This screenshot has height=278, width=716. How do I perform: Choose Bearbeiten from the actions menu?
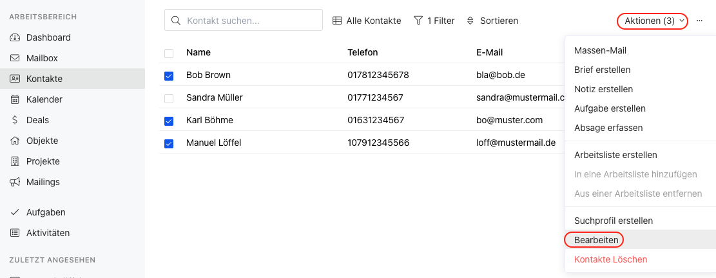click(x=596, y=240)
